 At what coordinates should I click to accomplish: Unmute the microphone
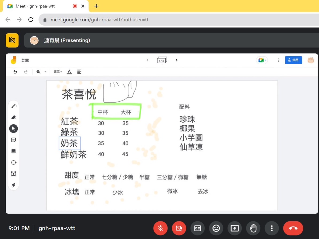pos(160,228)
